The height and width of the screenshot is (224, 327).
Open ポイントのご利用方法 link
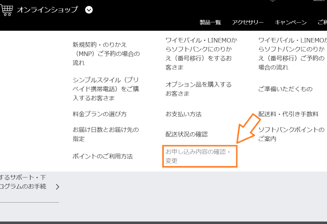(103, 156)
